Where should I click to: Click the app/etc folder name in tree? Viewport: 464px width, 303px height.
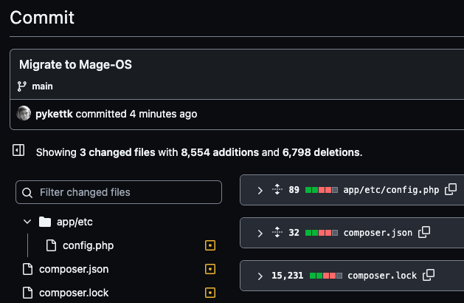tap(75, 222)
